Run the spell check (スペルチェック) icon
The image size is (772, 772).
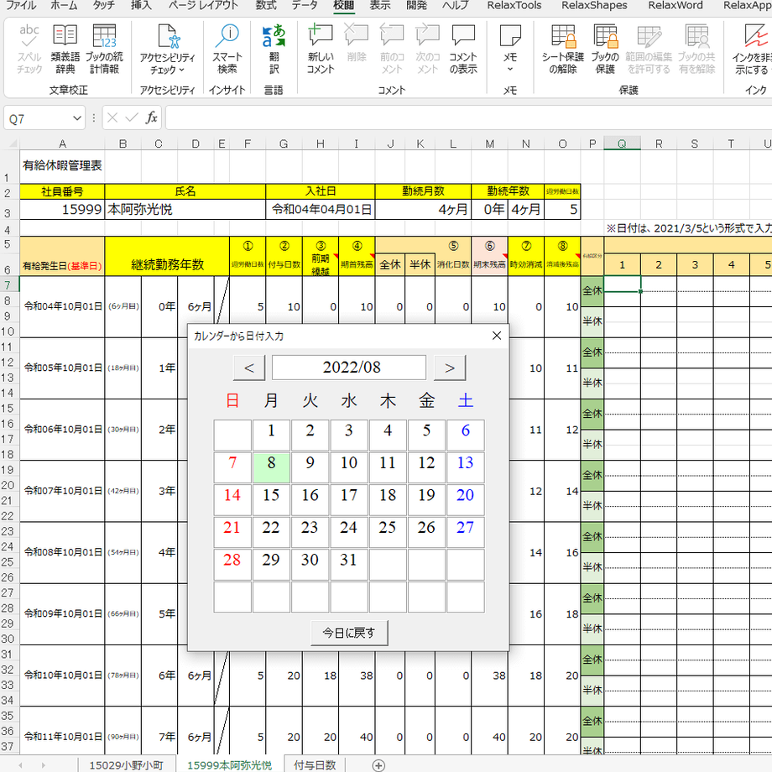click(x=29, y=49)
